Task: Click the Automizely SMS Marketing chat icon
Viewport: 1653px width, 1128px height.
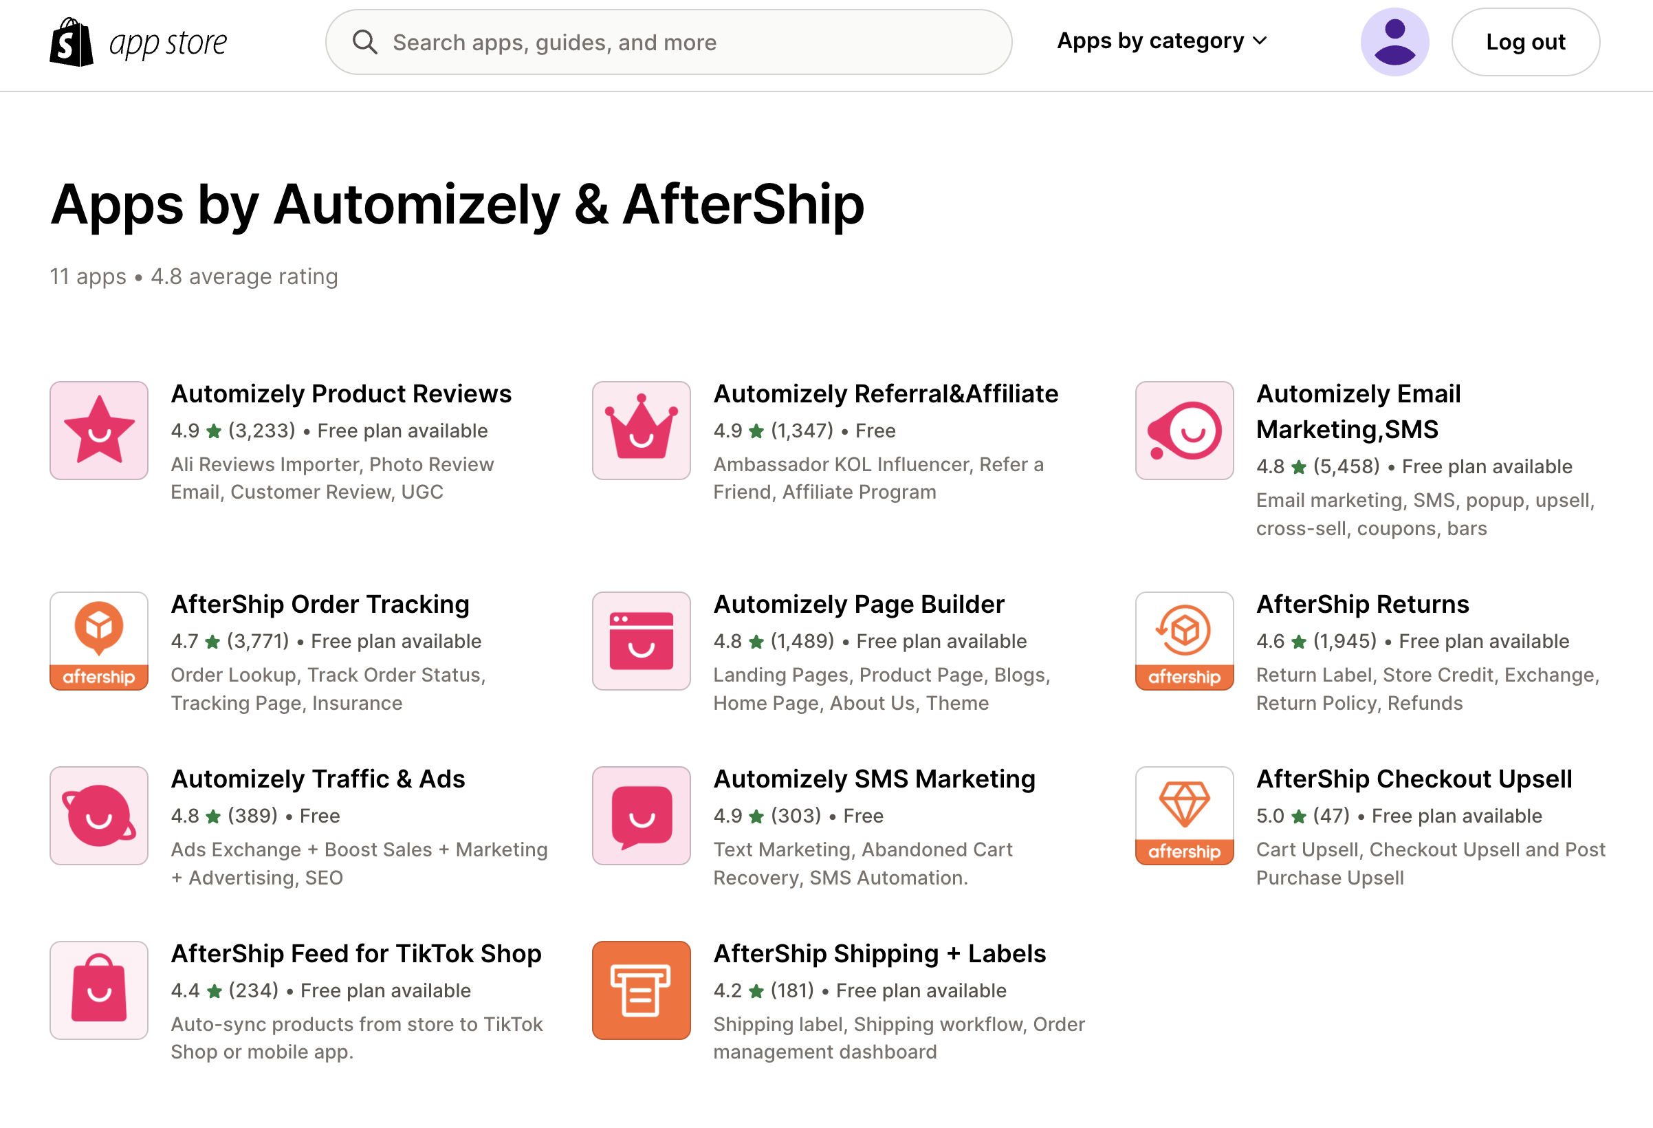Action: (x=642, y=816)
